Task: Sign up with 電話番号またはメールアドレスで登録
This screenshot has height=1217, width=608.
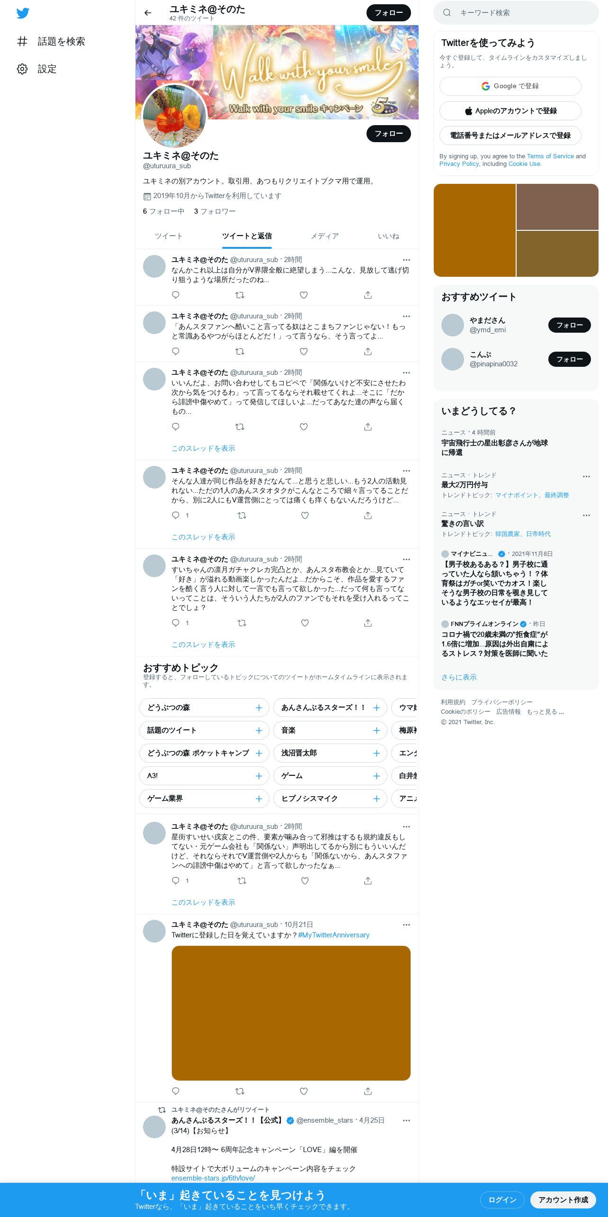Action: coord(510,136)
